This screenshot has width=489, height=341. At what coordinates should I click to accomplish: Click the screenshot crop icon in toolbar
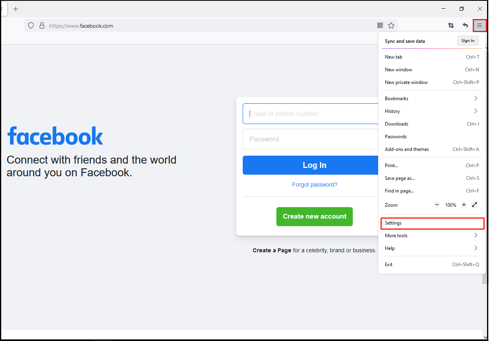pyautogui.click(x=451, y=26)
